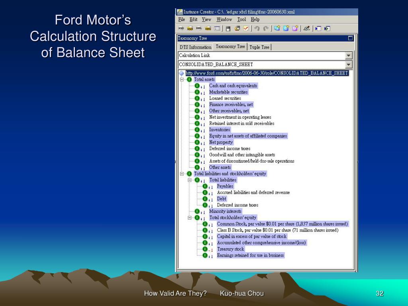Click the toolbar icon right of purple U
The image size is (408, 306).
[306, 28]
